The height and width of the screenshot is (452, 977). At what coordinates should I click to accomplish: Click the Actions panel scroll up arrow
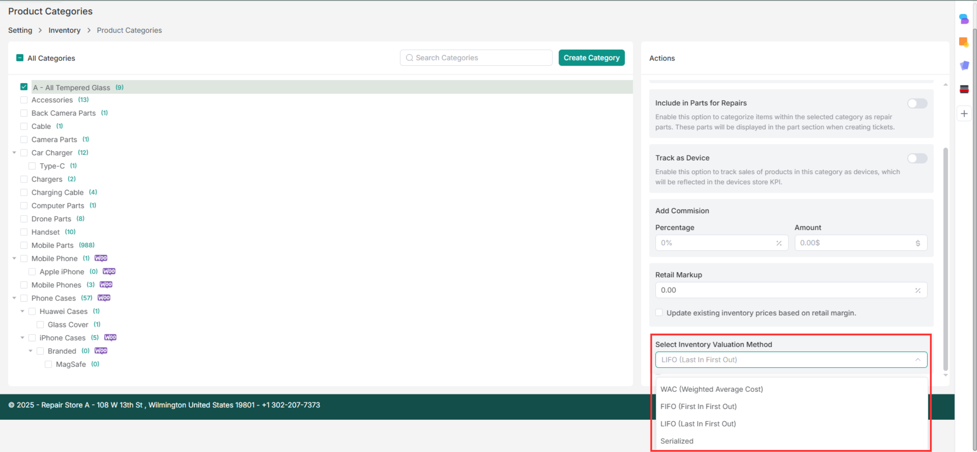pyautogui.click(x=945, y=84)
